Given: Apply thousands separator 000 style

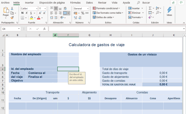Looking at the screenshot, I should (87, 13).
